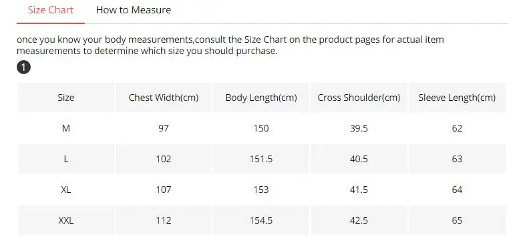Click the XXL size row label

pos(66,220)
